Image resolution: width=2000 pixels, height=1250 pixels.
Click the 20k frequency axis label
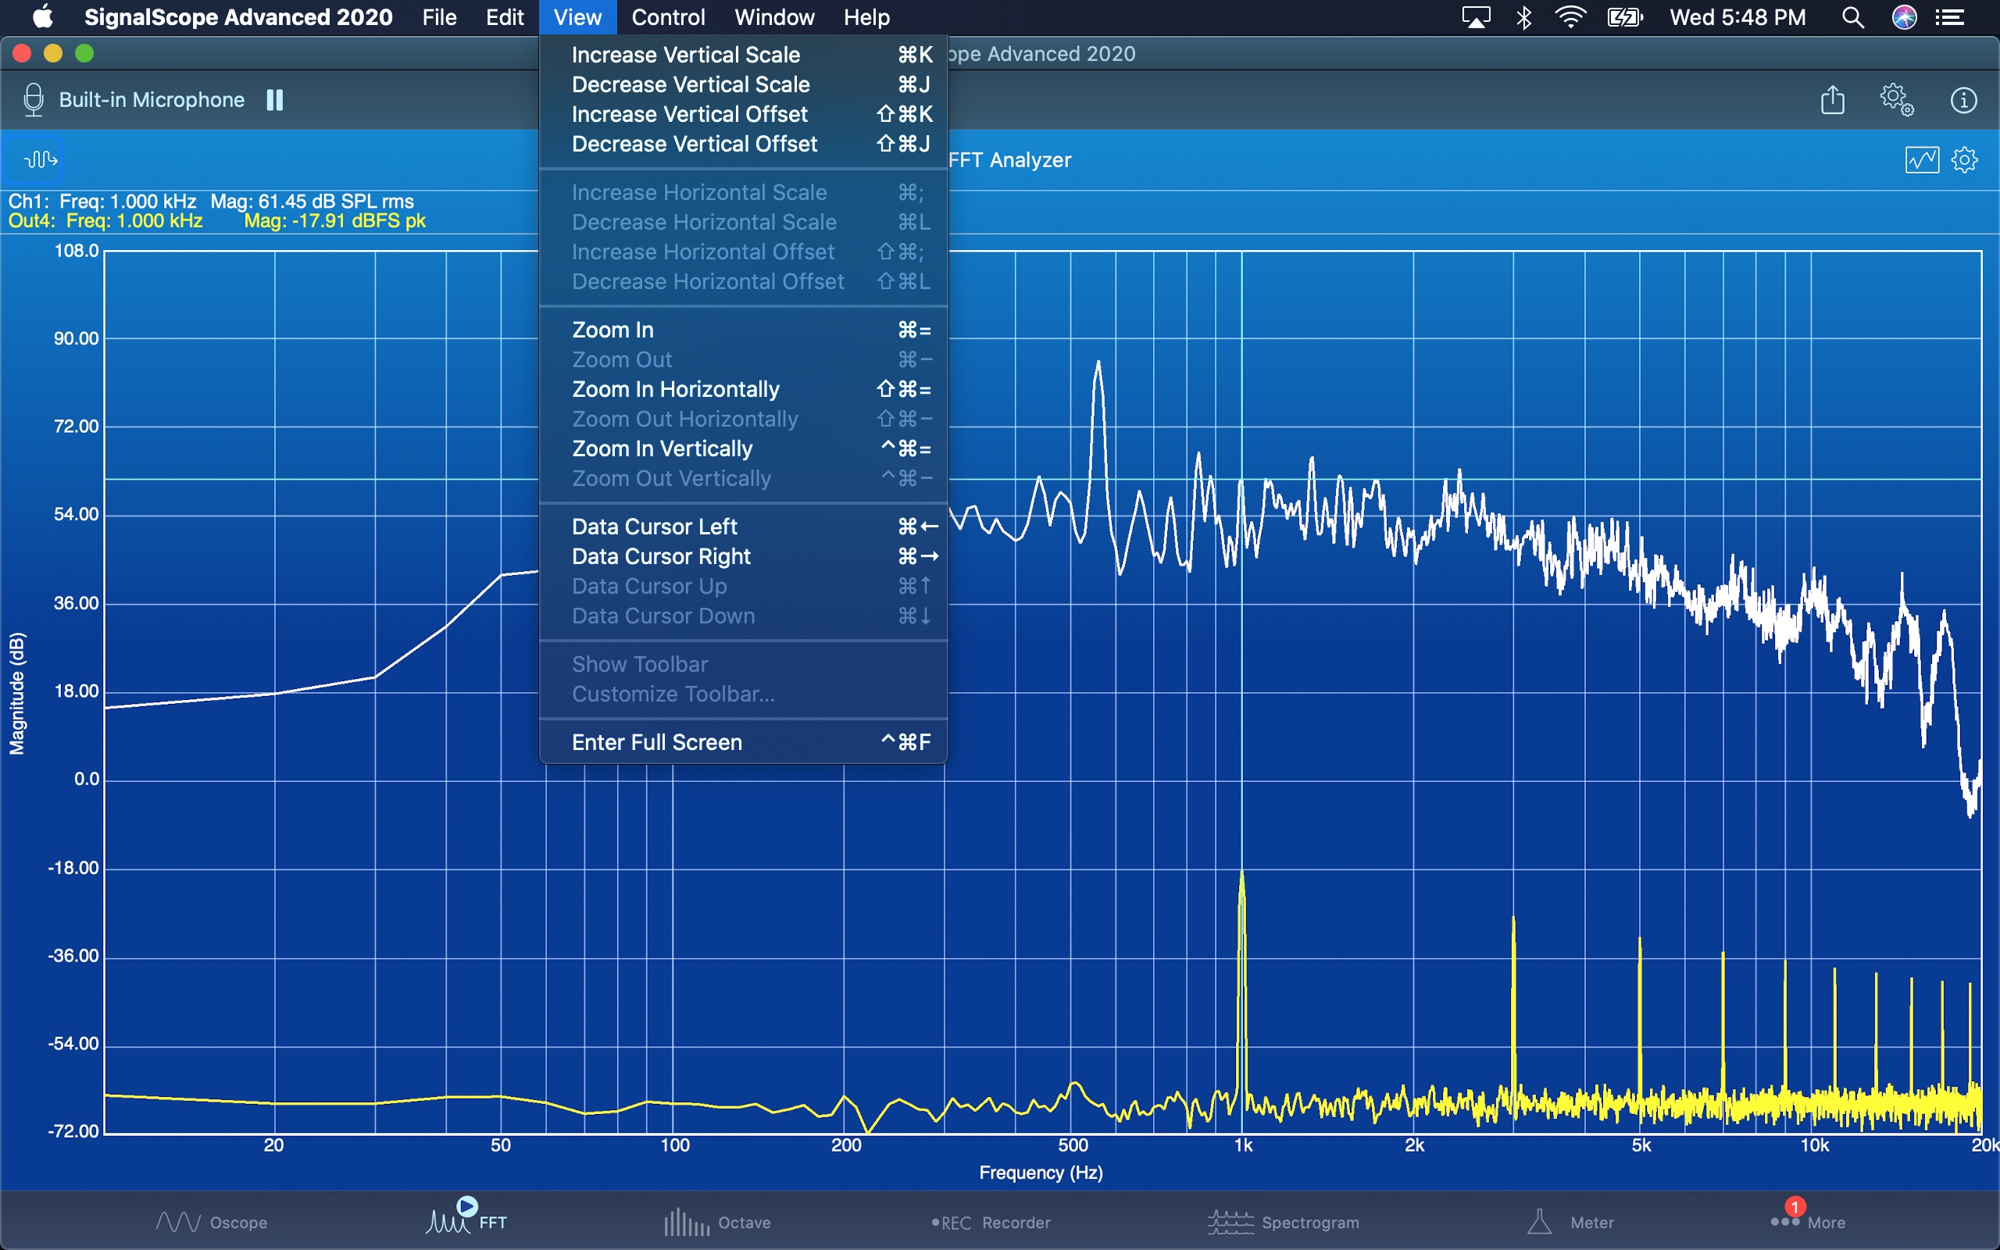[1985, 1145]
